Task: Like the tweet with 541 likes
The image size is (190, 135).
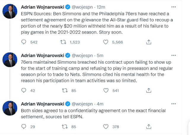Action: tap(106, 91)
